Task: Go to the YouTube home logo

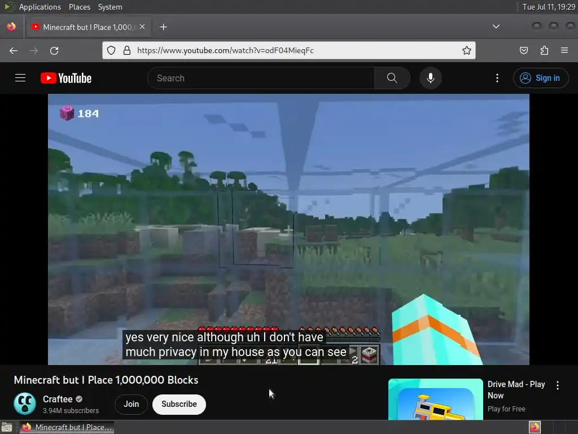Action: (66, 78)
